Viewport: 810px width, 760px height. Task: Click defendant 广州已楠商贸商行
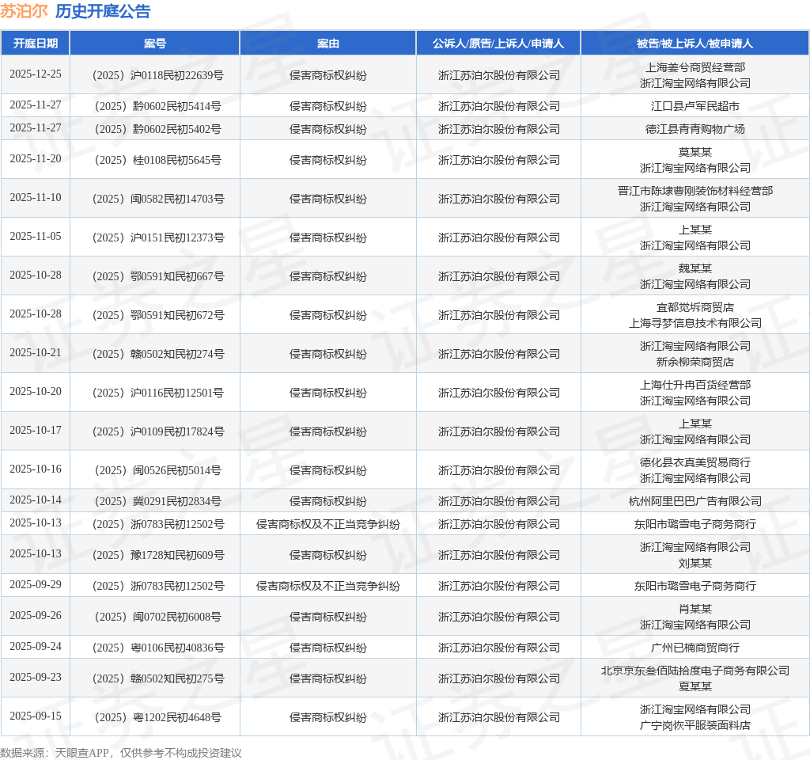coord(695,648)
